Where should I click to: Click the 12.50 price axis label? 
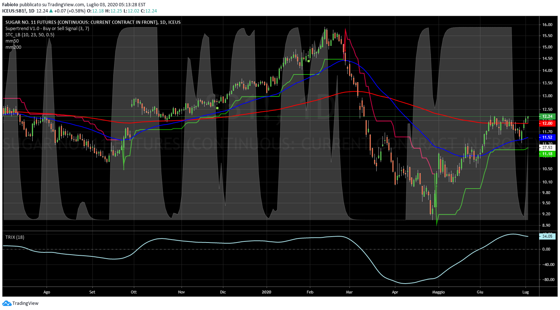[x=547, y=110]
